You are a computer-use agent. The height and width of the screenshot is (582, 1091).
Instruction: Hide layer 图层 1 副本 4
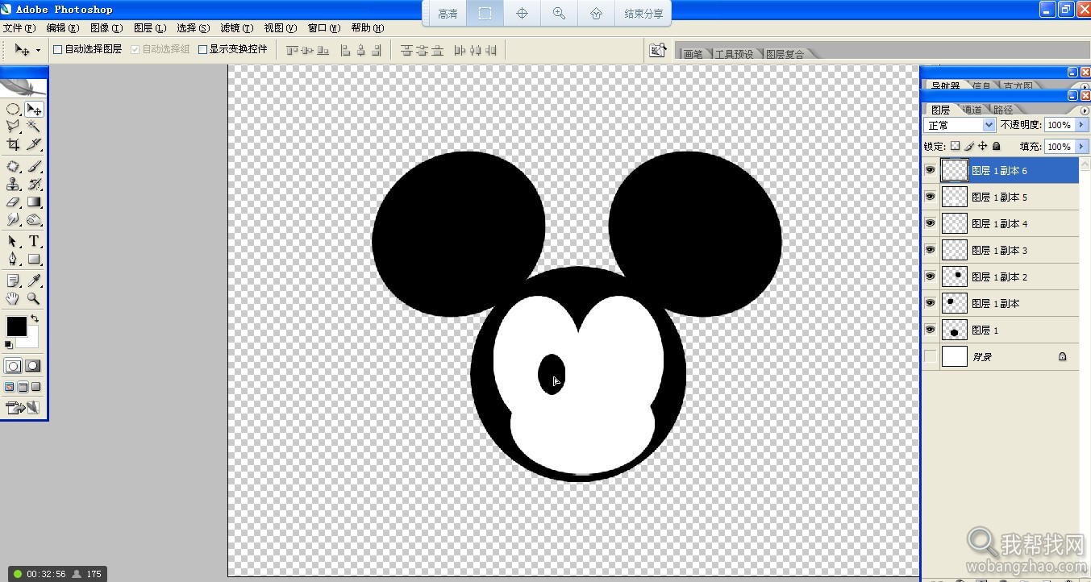click(x=931, y=223)
